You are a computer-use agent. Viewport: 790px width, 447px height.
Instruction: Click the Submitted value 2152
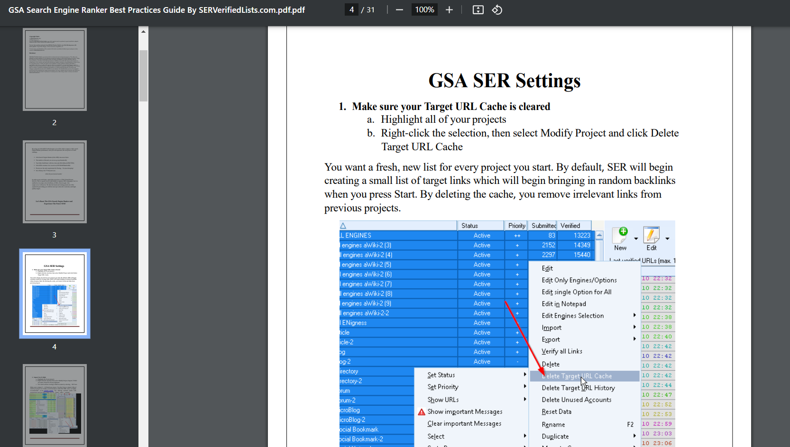(548, 245)
